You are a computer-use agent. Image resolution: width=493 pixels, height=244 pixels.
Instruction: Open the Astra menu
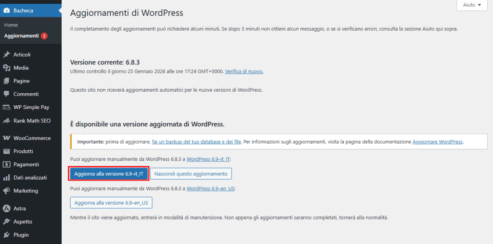[31, 208]
